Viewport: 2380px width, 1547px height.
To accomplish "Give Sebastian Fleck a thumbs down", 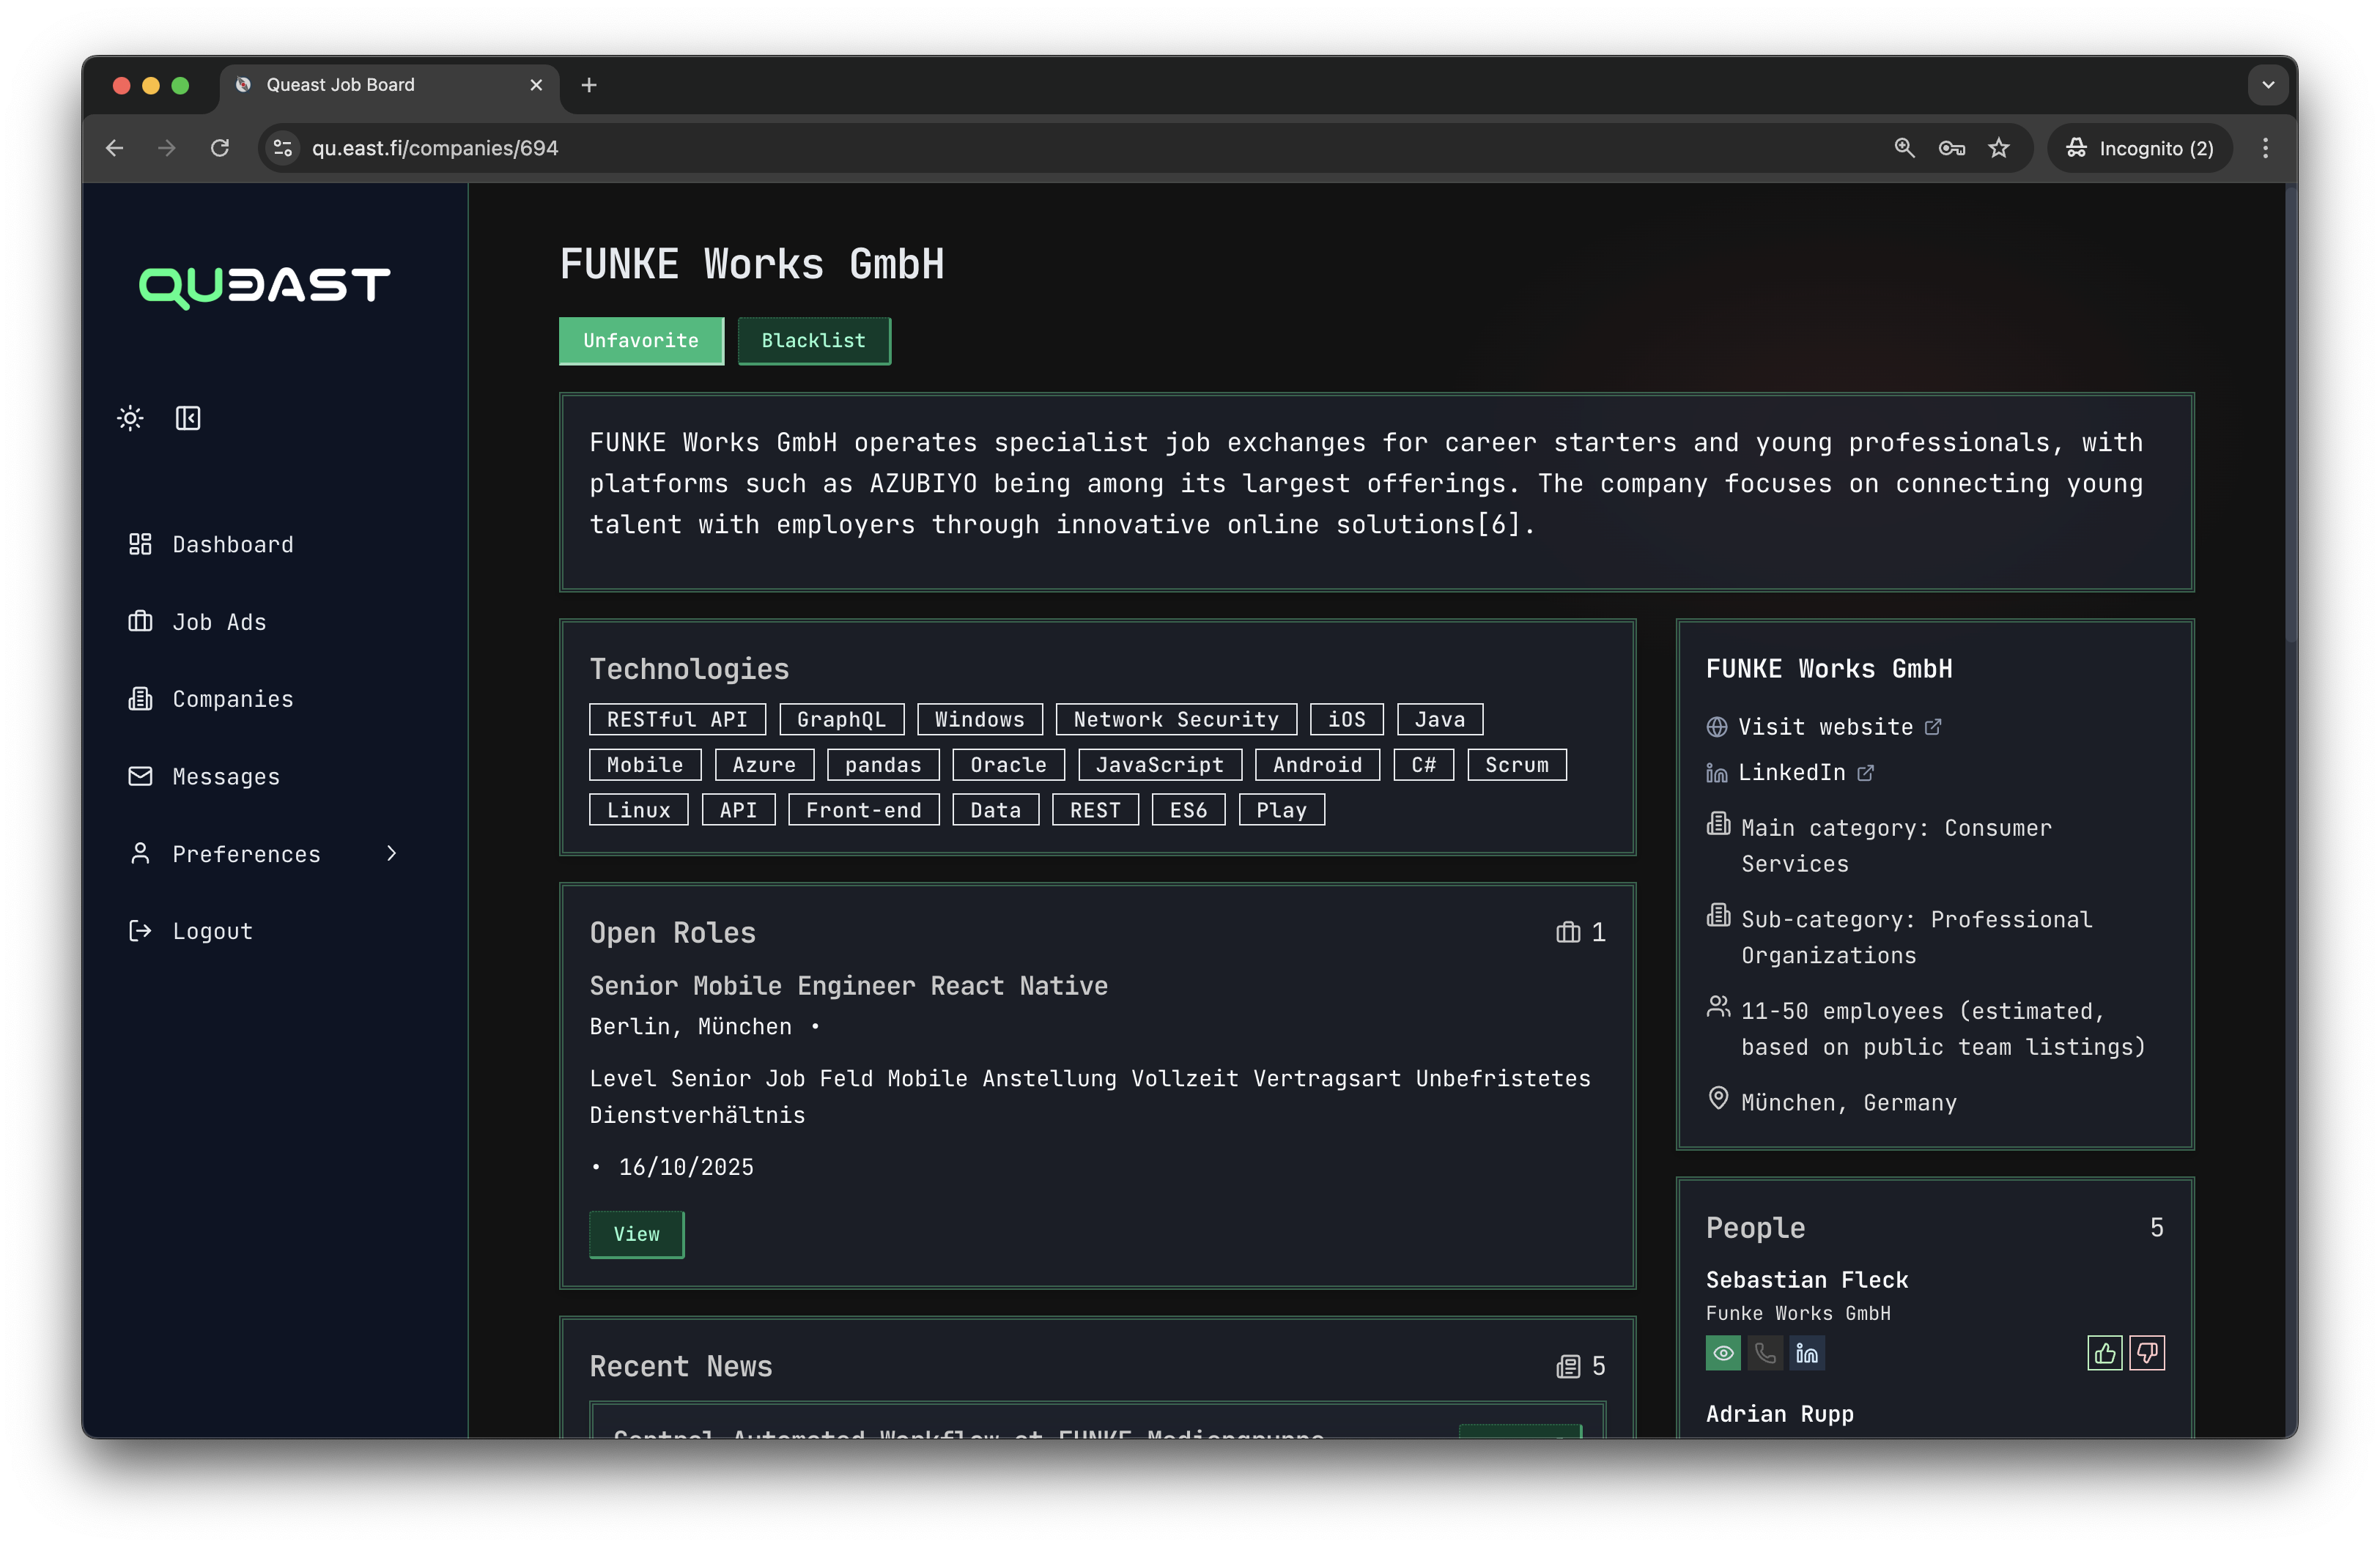I will pyautogui.click(x=2147, y=1352).
